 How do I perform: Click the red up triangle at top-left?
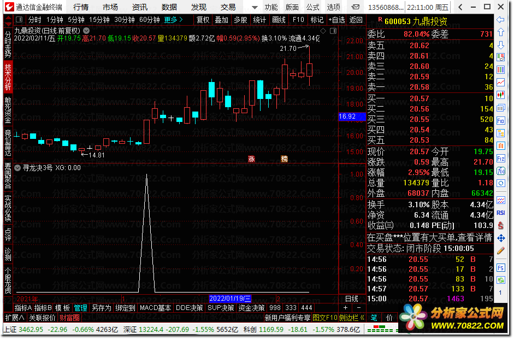point(9,17)
